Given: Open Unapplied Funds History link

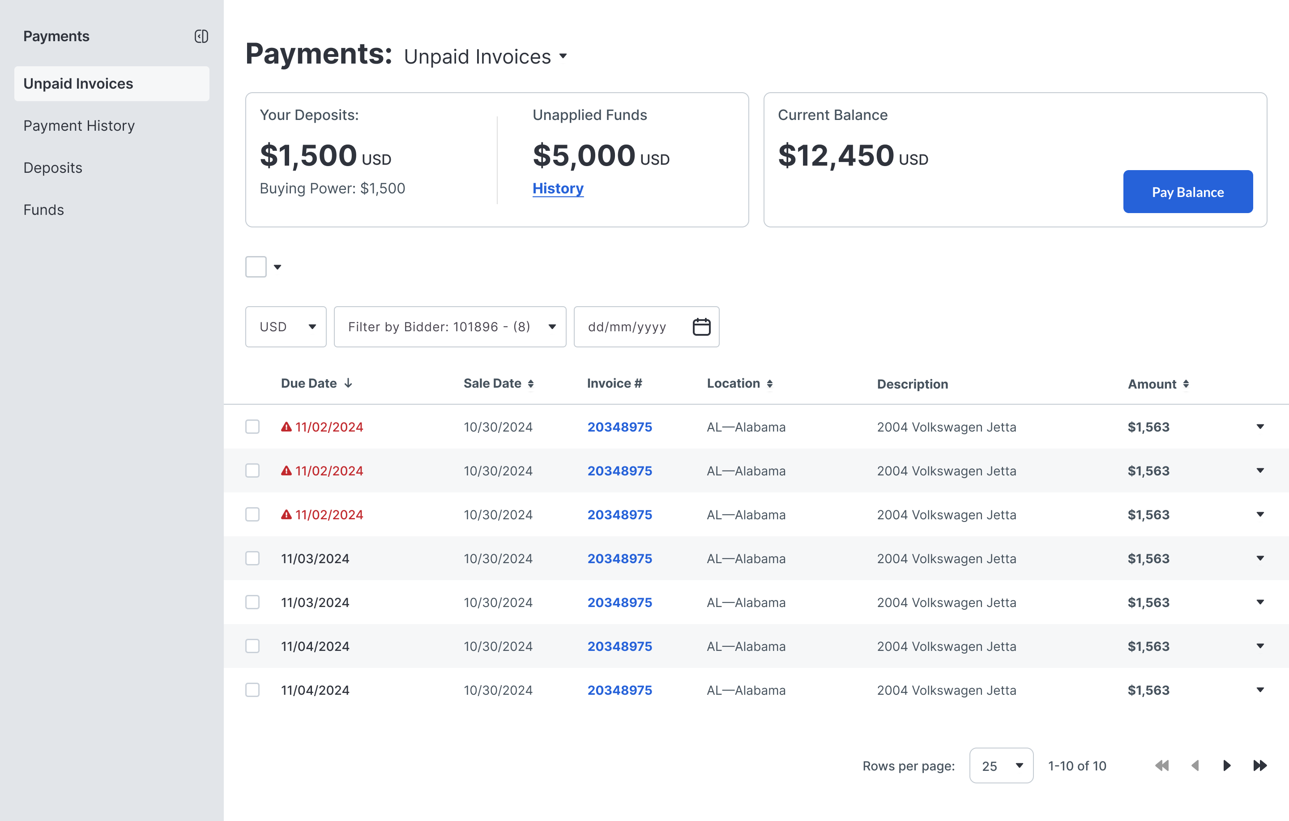Looking at the screenshot, I should coord(557,188).
